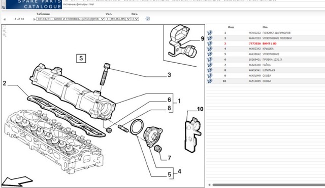The height and width of the screenshot is (188, 325).
Task: Click the scrollbar left arrow under parts list
Action: tap(209, 185)
